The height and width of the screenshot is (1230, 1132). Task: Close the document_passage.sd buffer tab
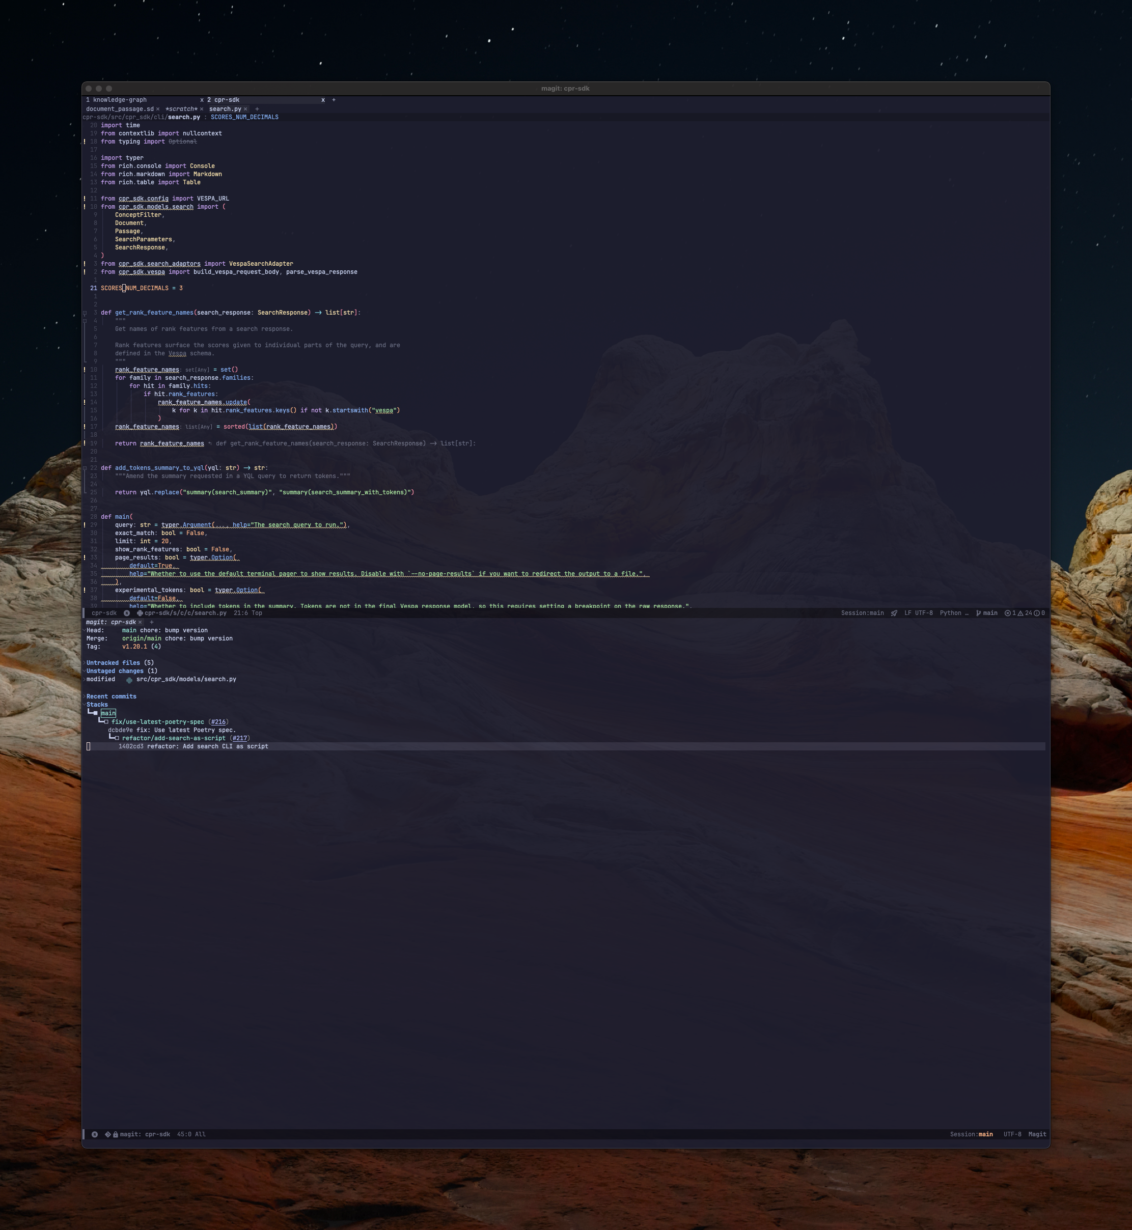157,109
